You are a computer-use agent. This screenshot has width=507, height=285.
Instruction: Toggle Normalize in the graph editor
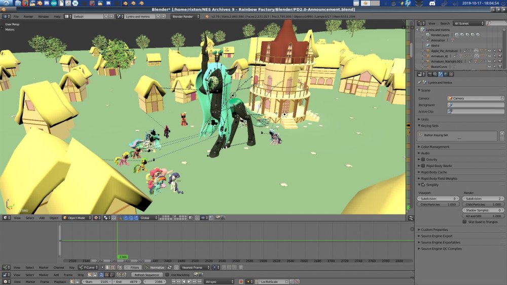[x=155, y=267]
